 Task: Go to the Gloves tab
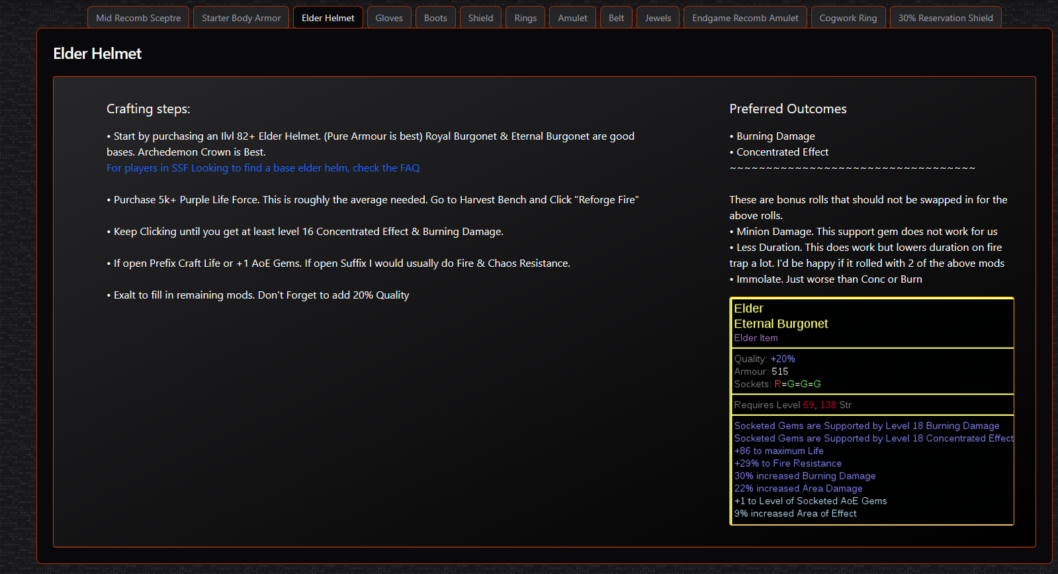(389, 18)
